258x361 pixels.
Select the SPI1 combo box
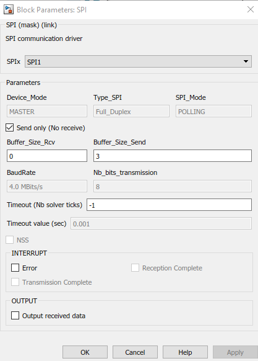pos(138,61)
